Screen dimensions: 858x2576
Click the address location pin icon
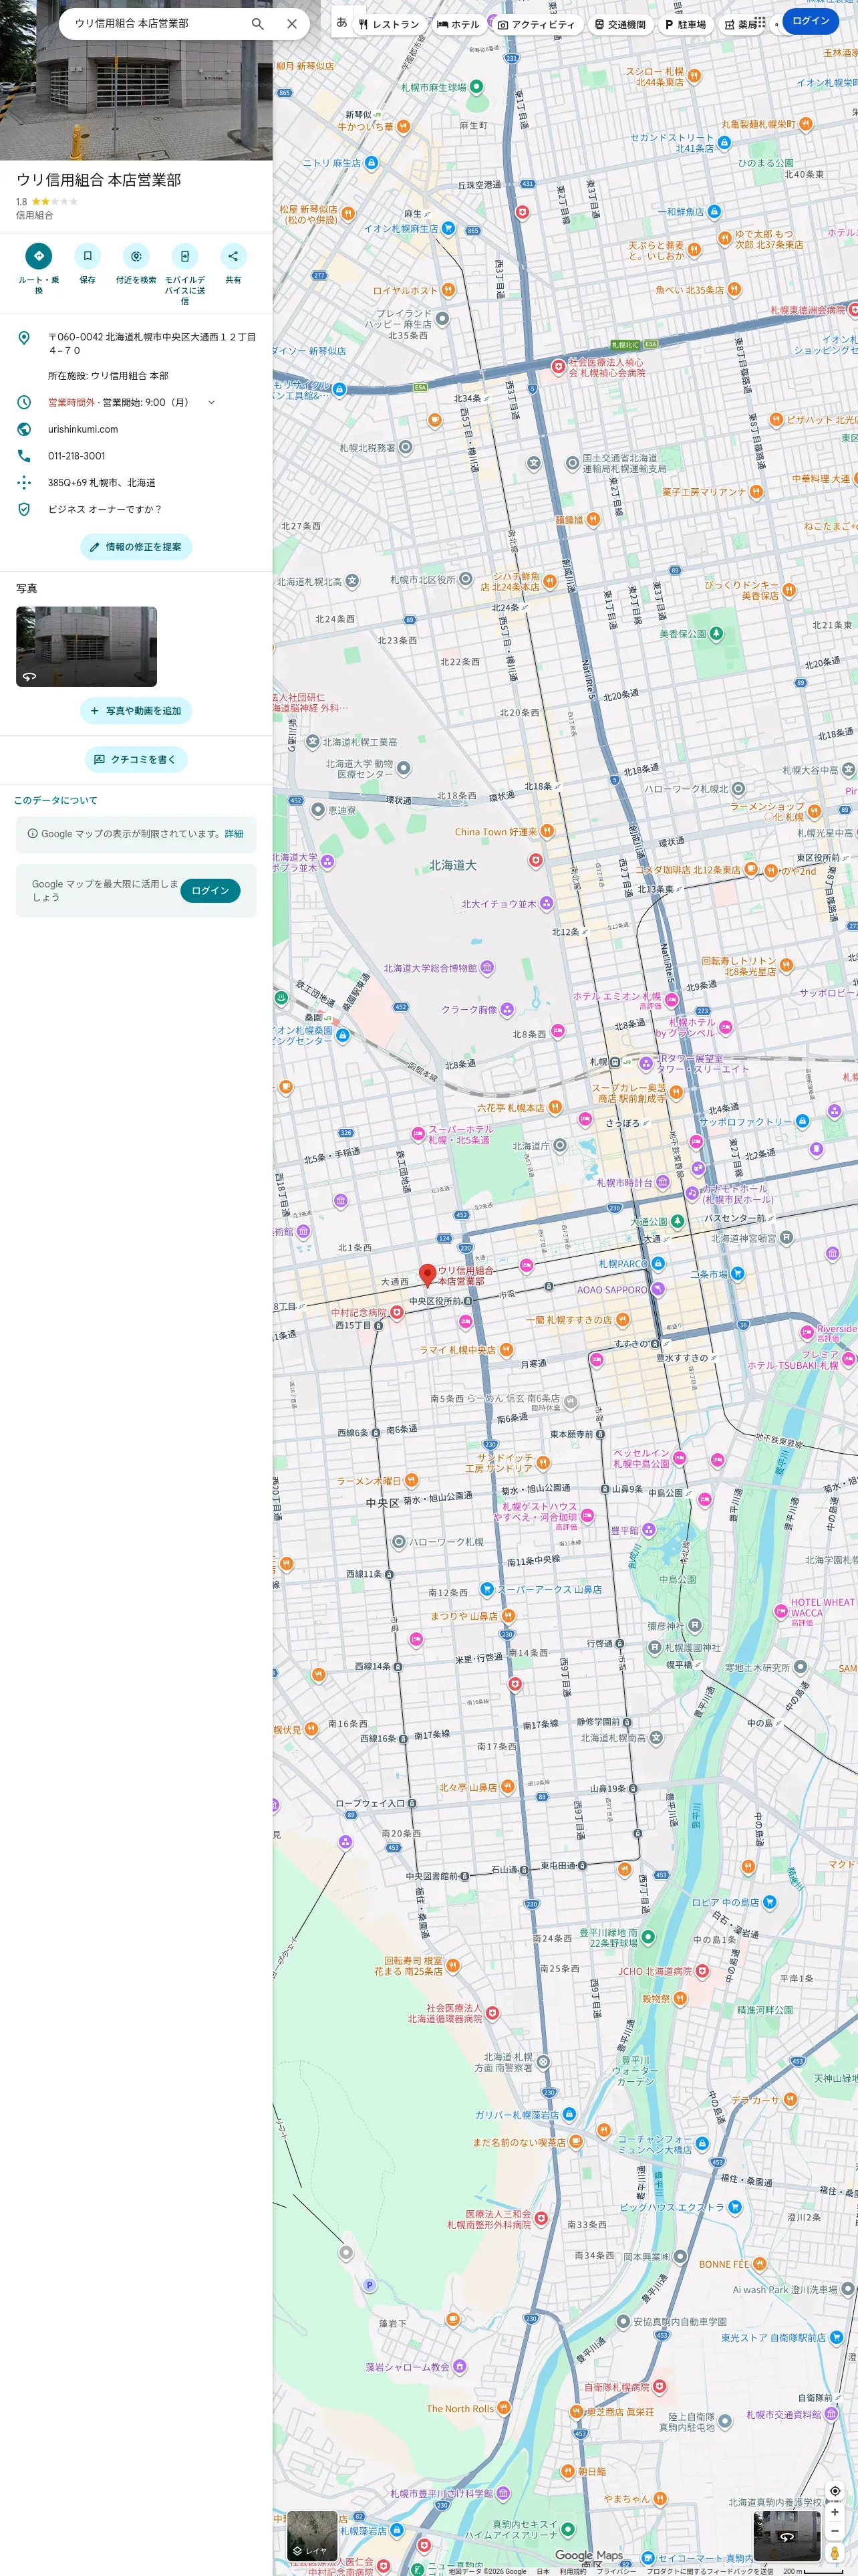pos(24,338)
